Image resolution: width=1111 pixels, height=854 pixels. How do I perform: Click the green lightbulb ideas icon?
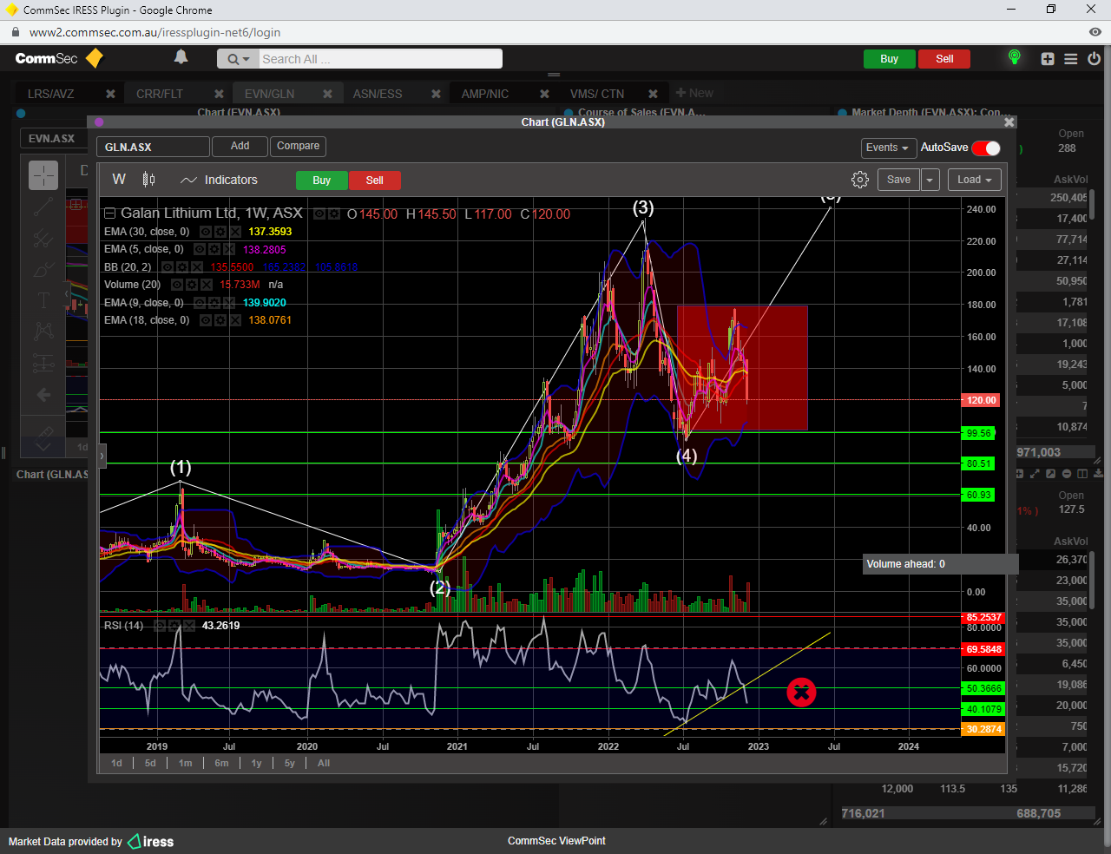click(x=1014, y=58)
